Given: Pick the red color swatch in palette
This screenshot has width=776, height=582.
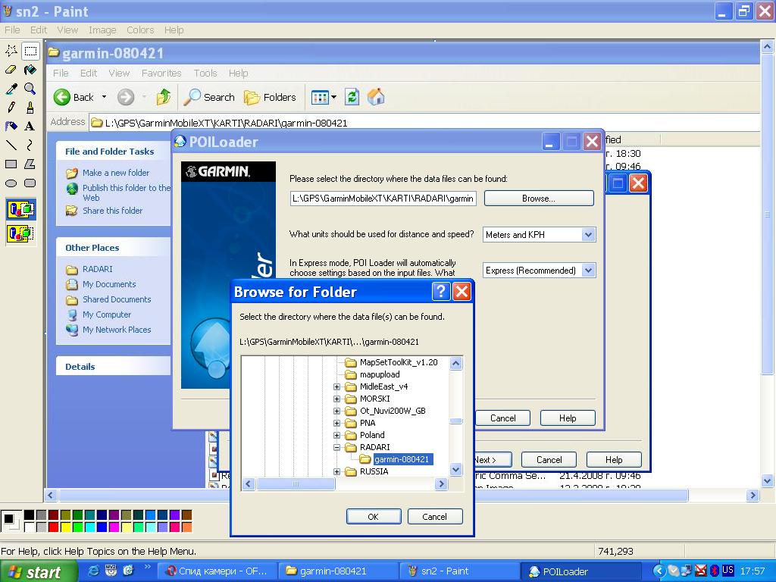Looking at the screenshot, I should pyautogui.click(x=54, y=527).
